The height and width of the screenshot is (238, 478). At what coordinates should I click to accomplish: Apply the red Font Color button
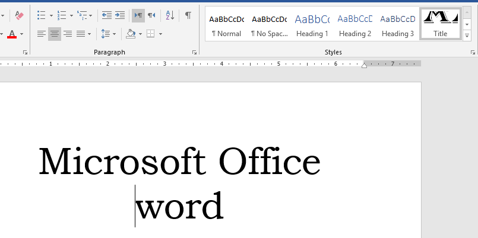click(x=12, y=34)
